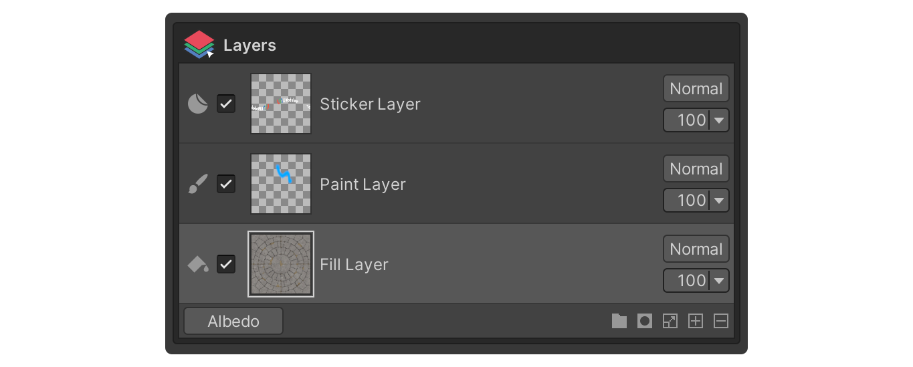
Task: Click the paint bucket icon beside Fill Layer
Action: [197, 265]
